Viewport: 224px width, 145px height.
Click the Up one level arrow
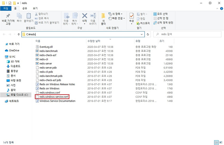coord(19,34)
